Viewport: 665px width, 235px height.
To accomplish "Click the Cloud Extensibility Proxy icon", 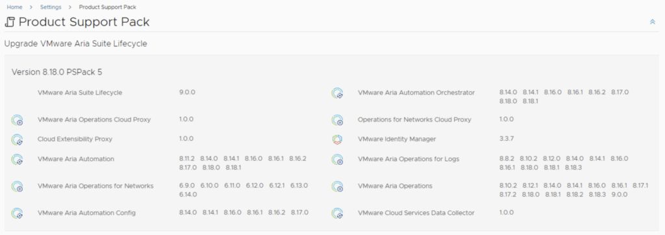I will (x=17, y=140).
